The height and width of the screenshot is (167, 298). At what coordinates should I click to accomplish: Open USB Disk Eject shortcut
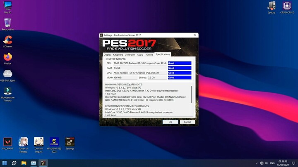[7, 75]
